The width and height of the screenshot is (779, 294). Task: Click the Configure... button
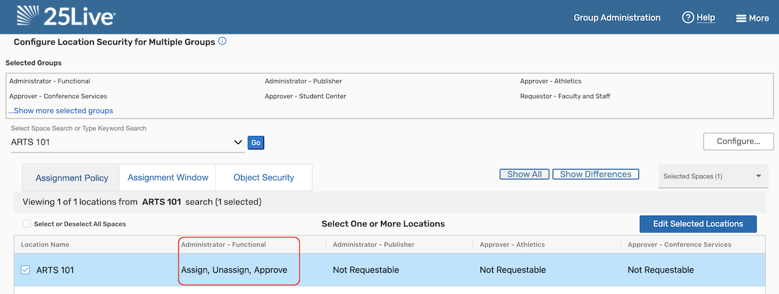(x=738, y=142)
